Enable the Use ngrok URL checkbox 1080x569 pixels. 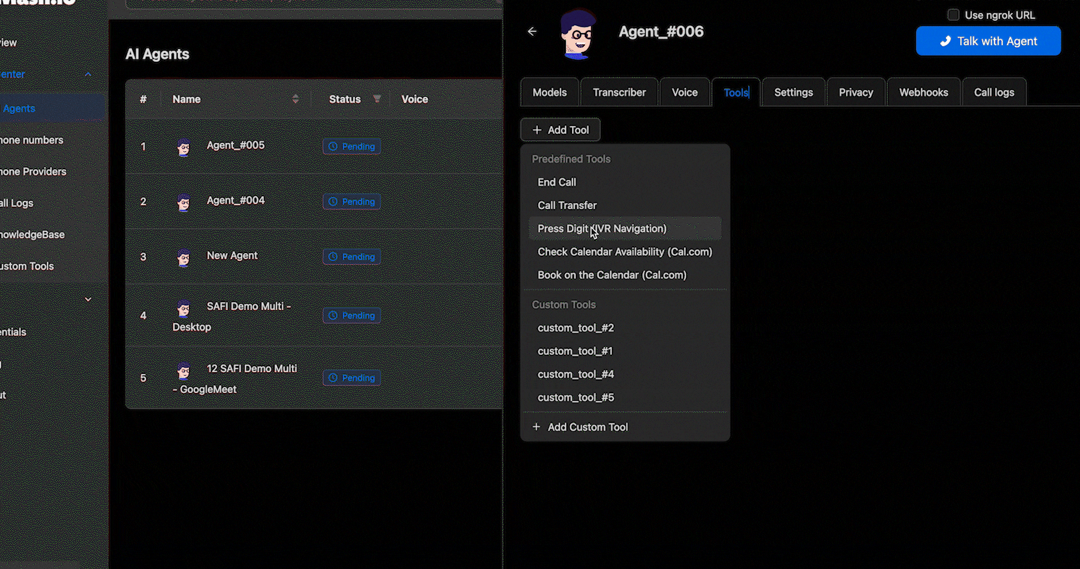[953, 15]
